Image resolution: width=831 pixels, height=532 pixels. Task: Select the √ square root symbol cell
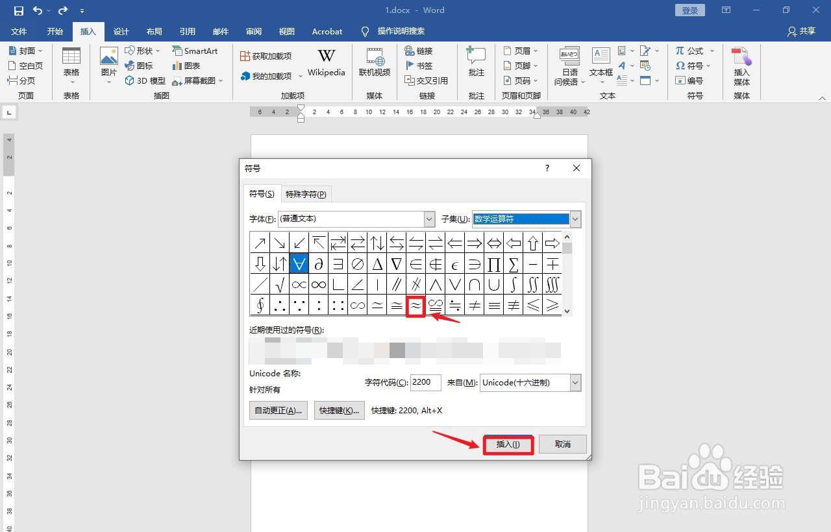(x=279, y=285)
